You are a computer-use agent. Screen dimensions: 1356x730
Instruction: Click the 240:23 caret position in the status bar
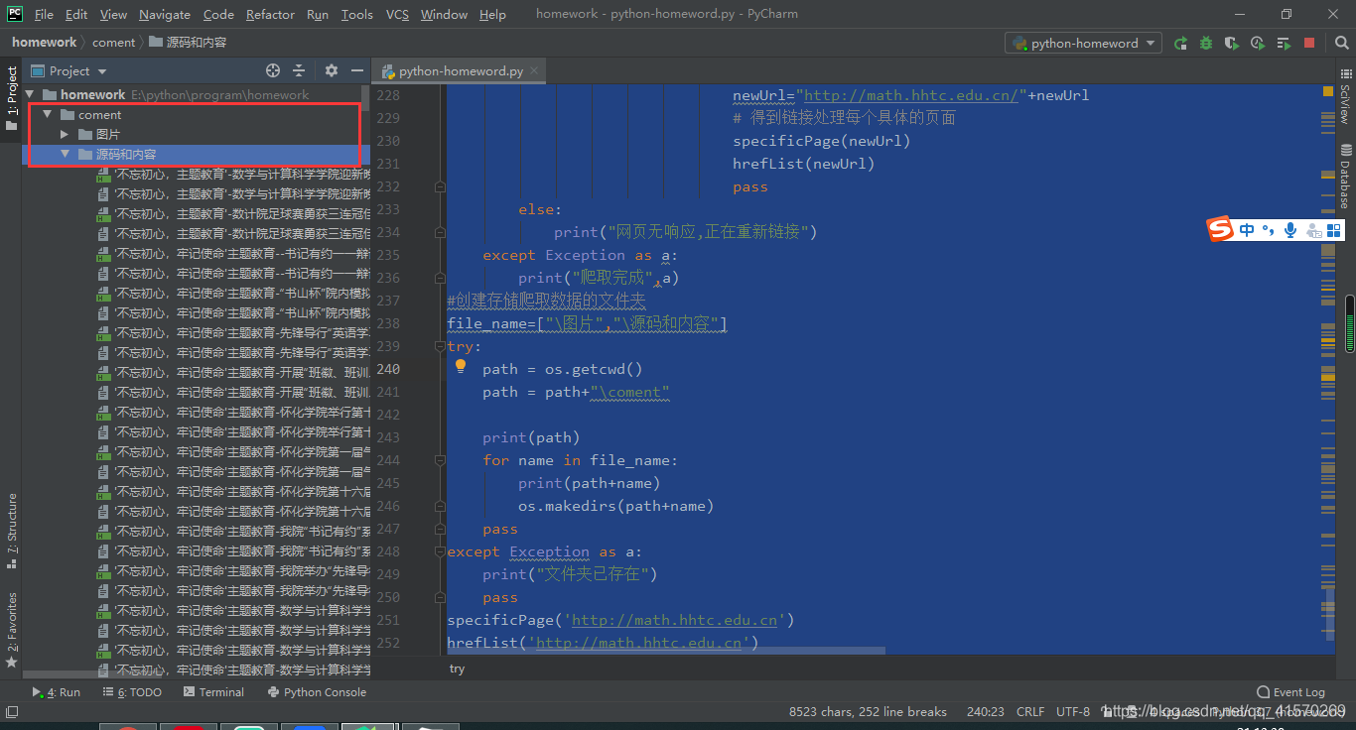click(x=985, y=711)
